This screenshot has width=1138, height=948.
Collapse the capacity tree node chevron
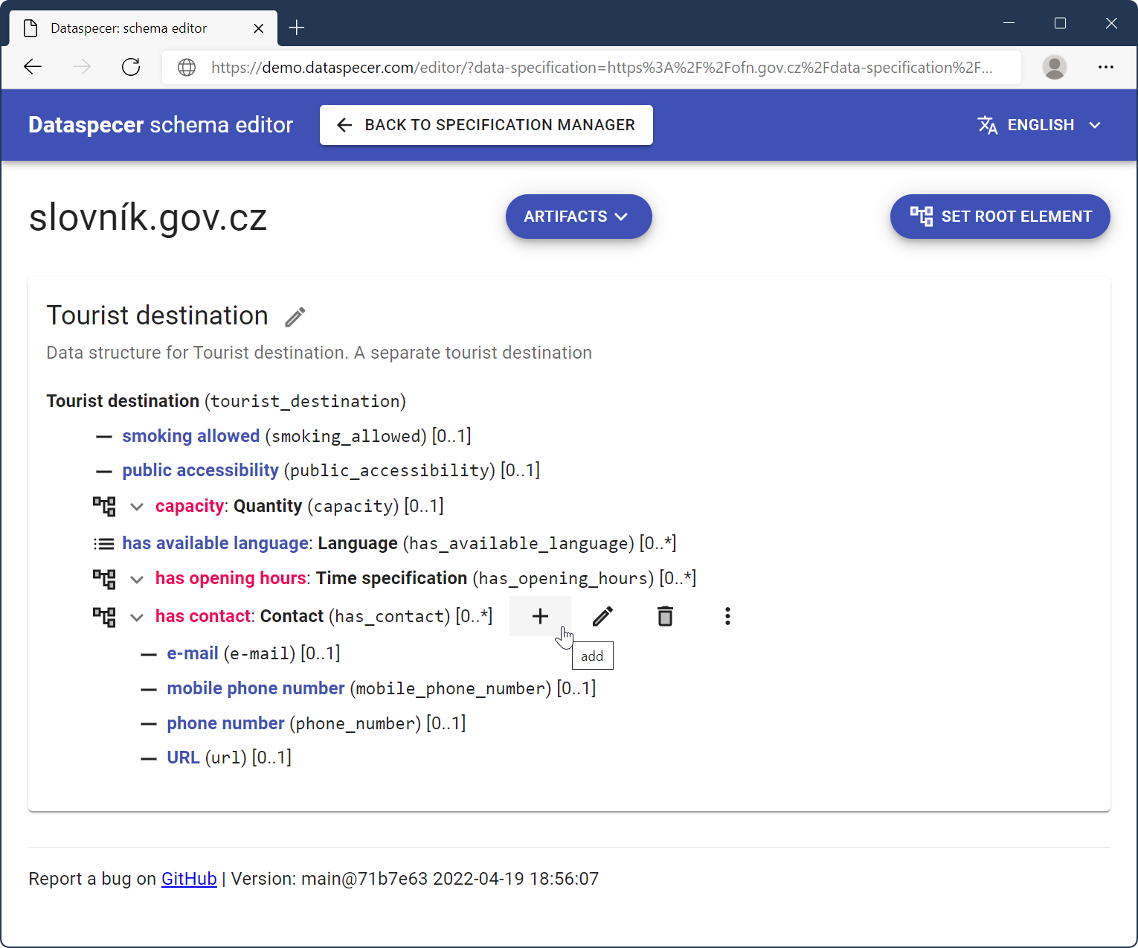pyautogui.click(x=137, y=507)
